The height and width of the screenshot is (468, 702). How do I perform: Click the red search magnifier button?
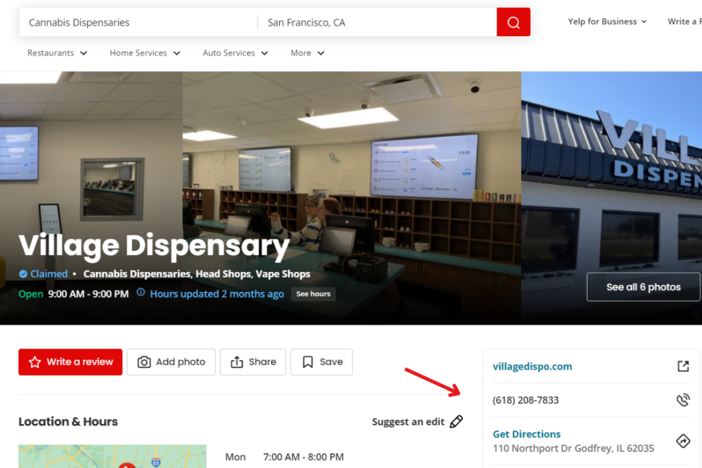[x=513, y=22]
